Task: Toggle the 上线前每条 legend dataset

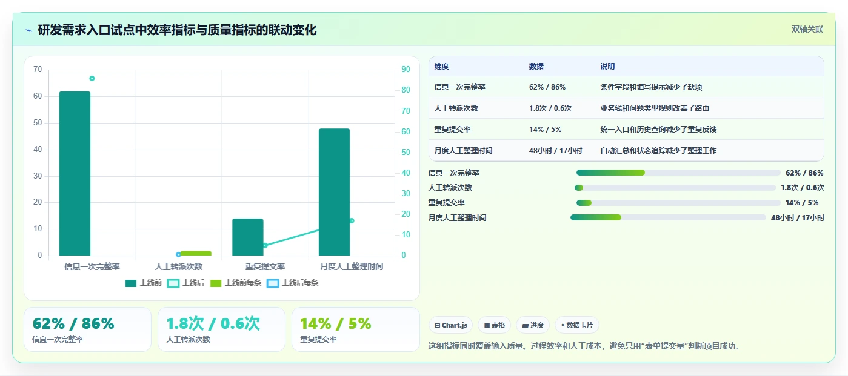Action: 236,283
